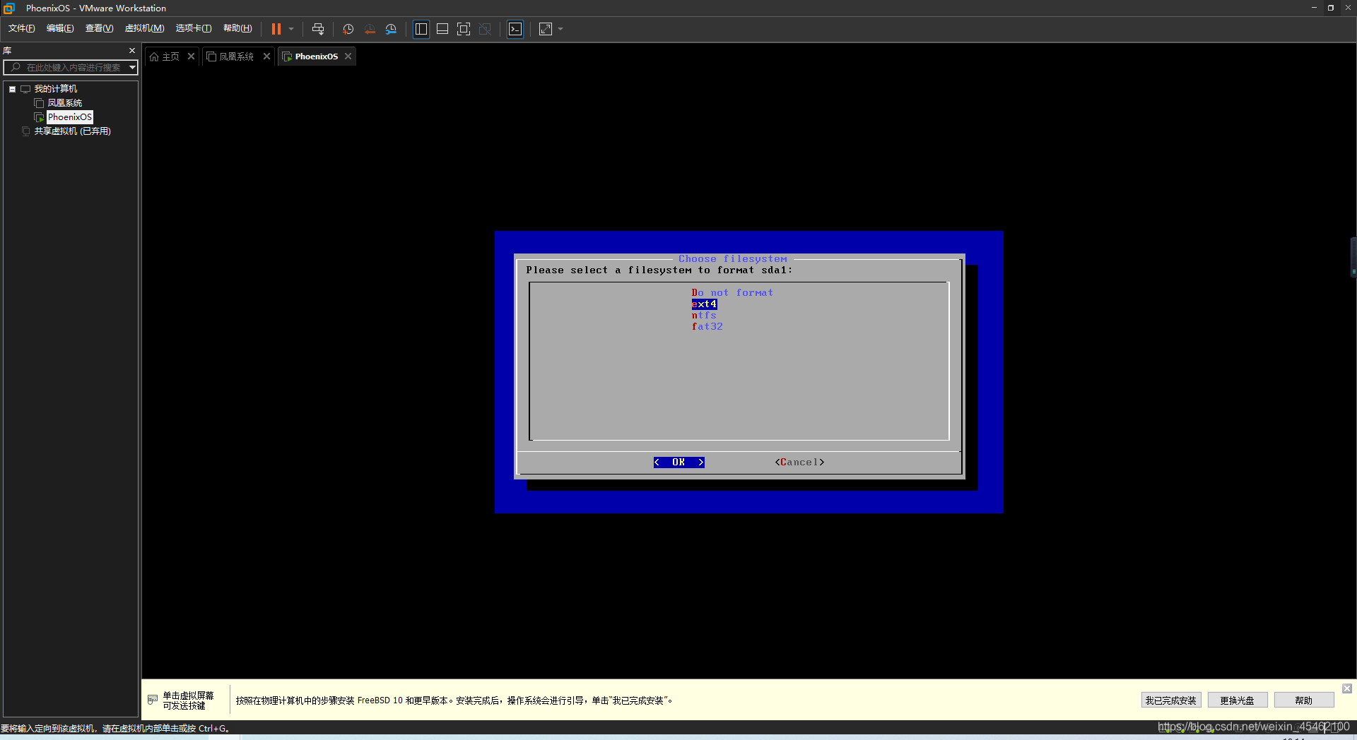Take a snapshot of this virtual machine
This screenshot has height=740, width=1357.
(x=348, y=29)
